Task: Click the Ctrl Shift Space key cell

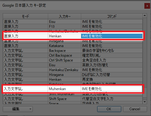Action: (x=64, y=60)
